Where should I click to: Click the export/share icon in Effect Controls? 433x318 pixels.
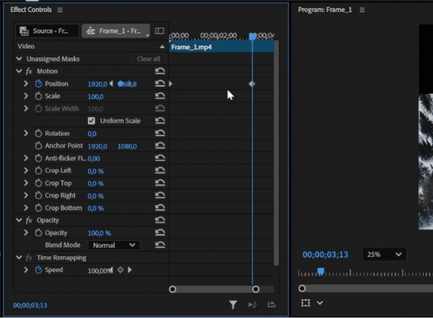pyautogui.click(x=272, y=304)
